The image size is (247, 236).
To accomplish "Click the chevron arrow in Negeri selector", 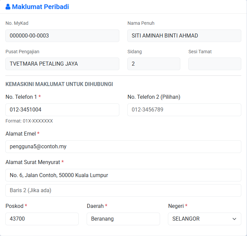I will [x=234, y=219].
